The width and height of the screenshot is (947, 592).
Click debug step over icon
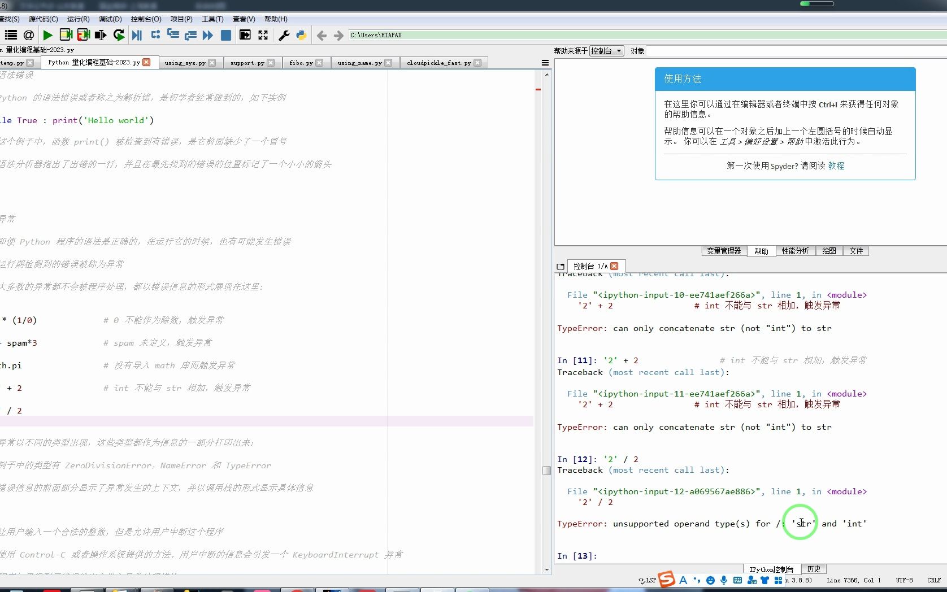[x=155, y=34]
